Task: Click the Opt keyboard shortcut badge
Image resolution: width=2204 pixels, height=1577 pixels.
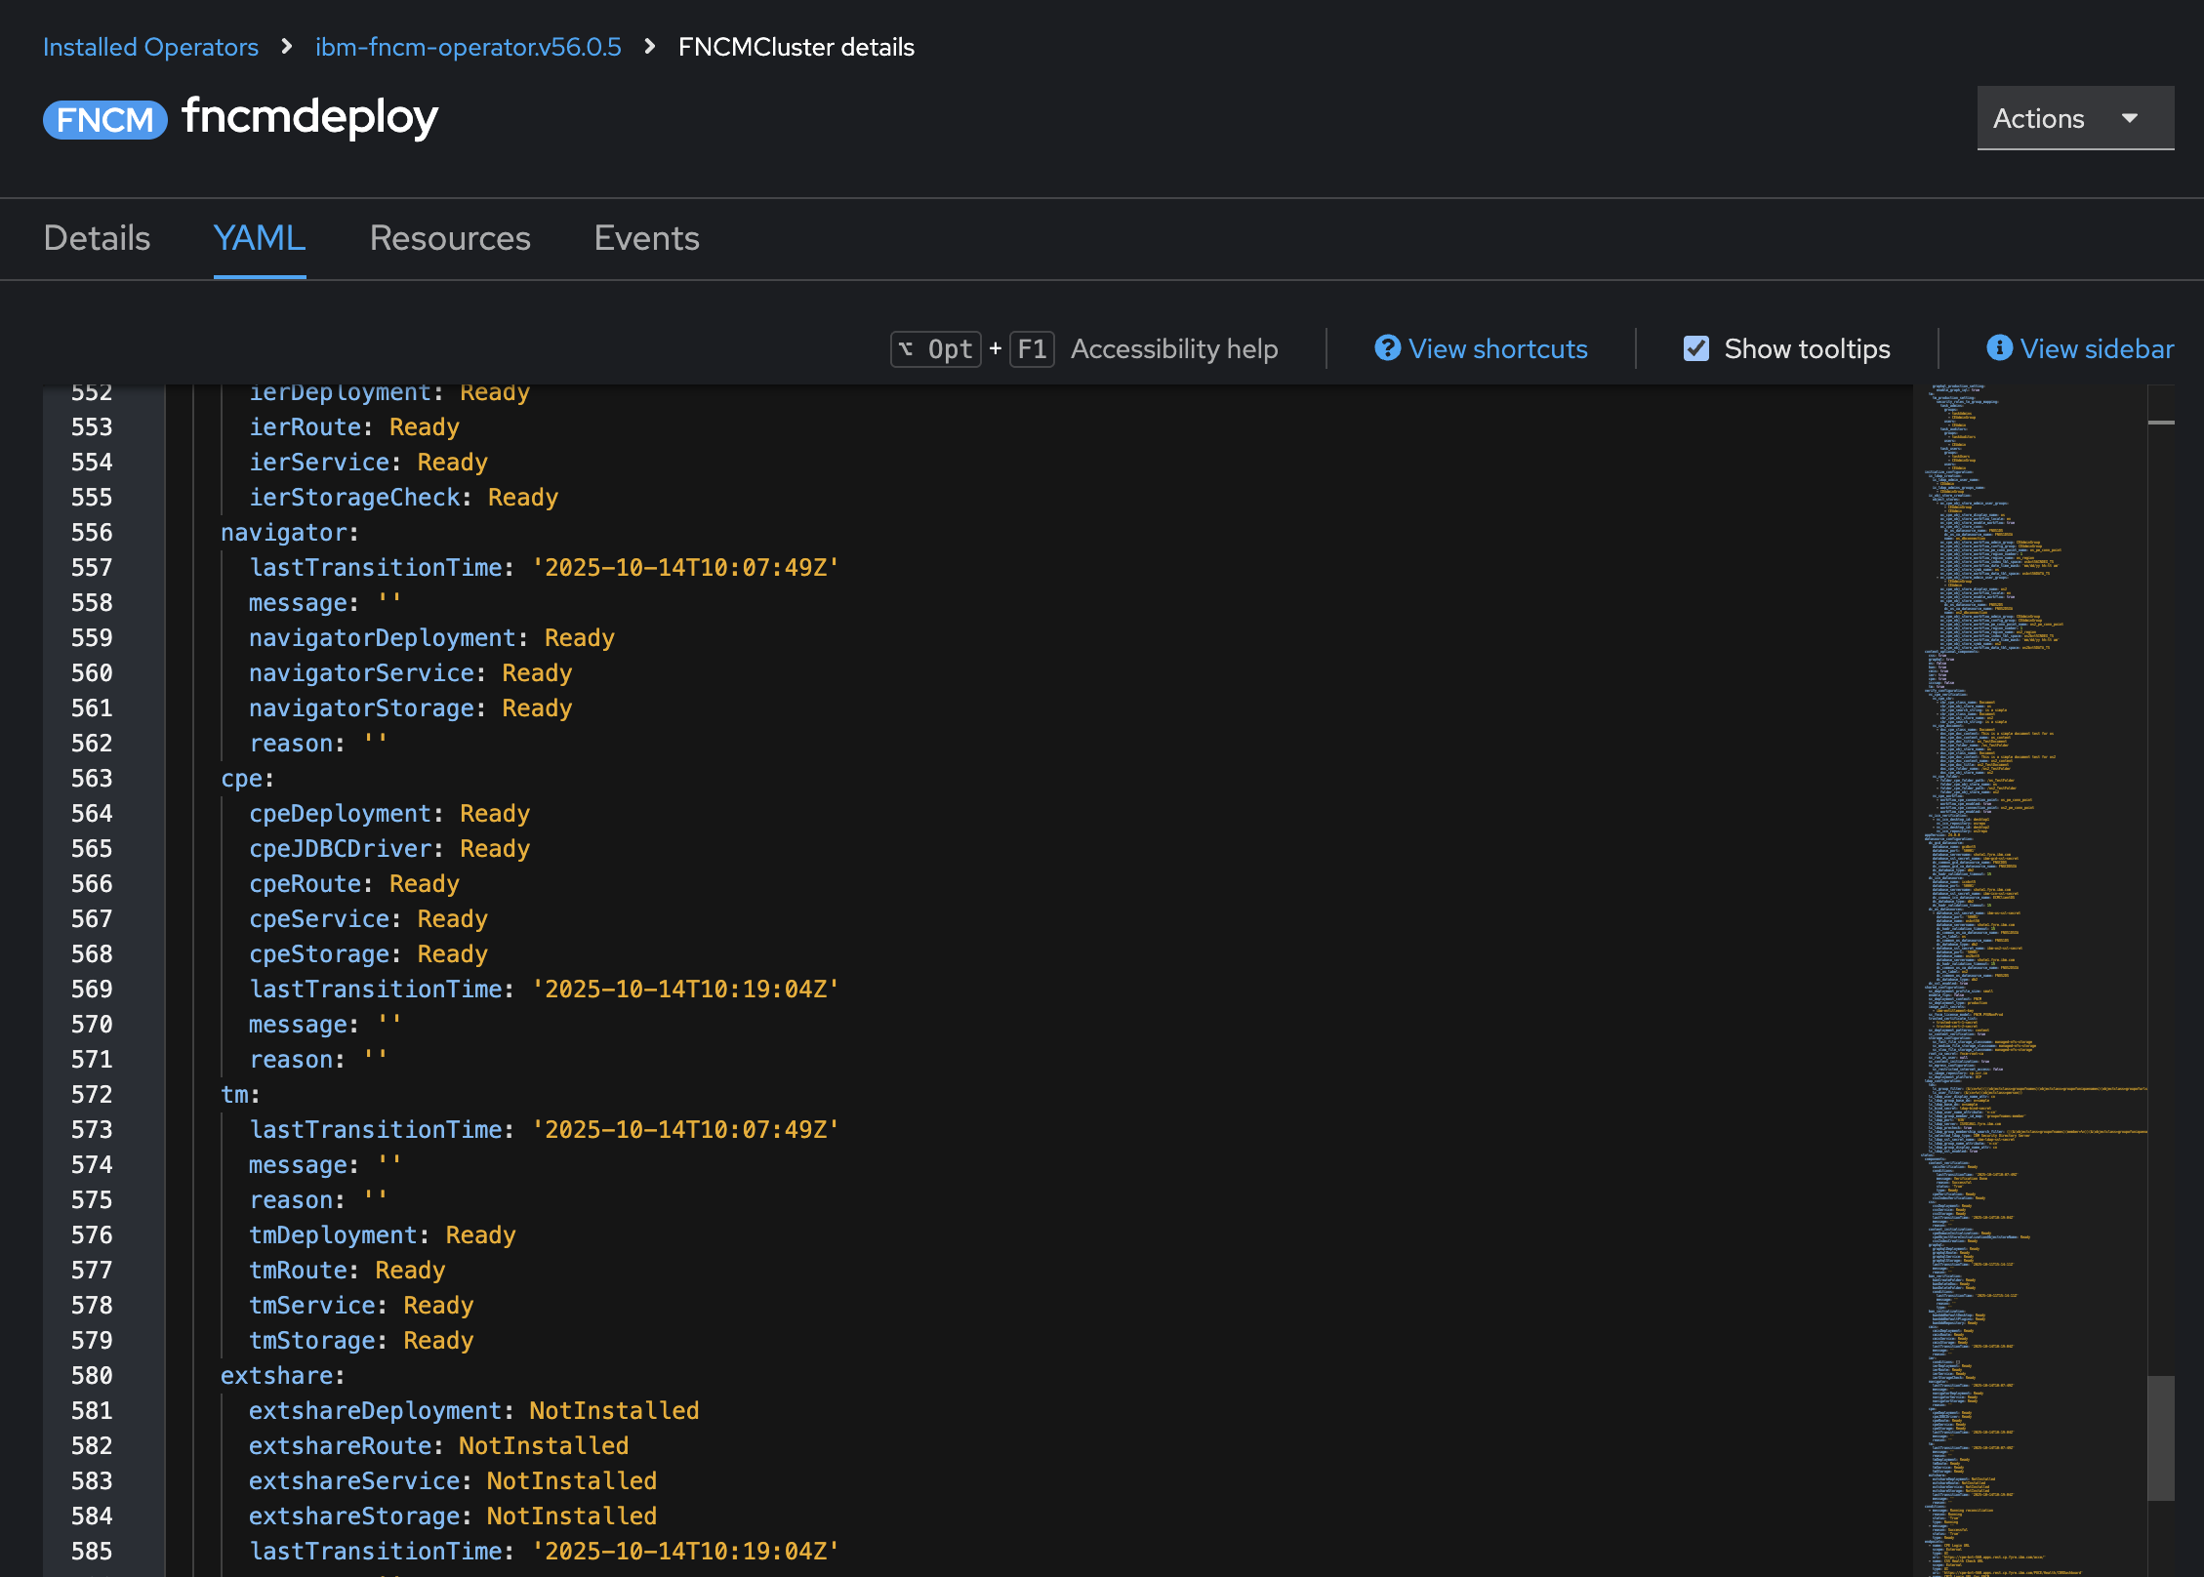Action: point(934,348)
